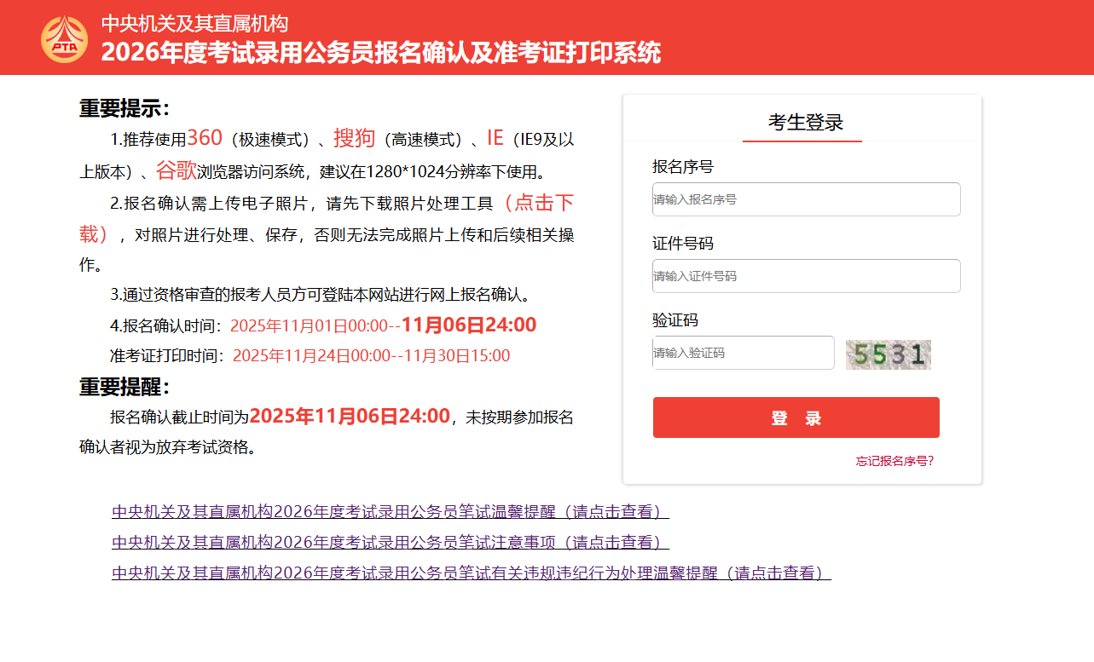Select the 考生登录 tab
The image size is (1094, 662).
tap(805, 122)
